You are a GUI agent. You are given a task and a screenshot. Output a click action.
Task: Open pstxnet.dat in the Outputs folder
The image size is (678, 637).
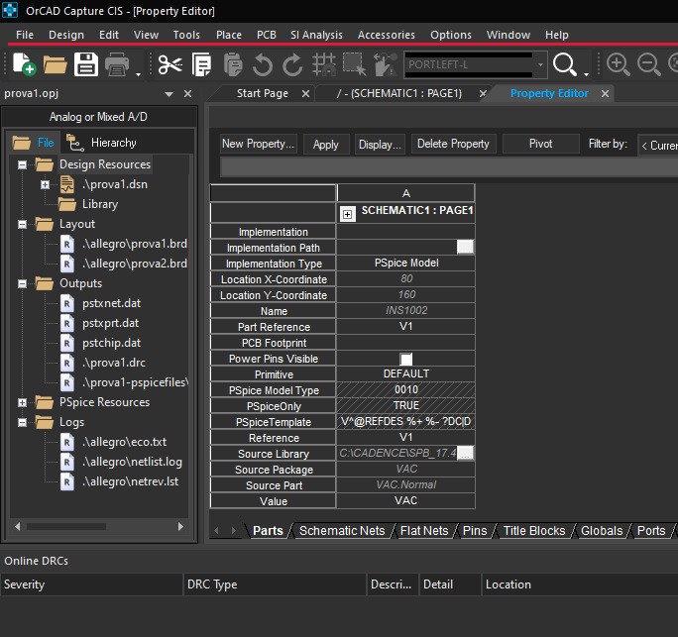[110, 303]
